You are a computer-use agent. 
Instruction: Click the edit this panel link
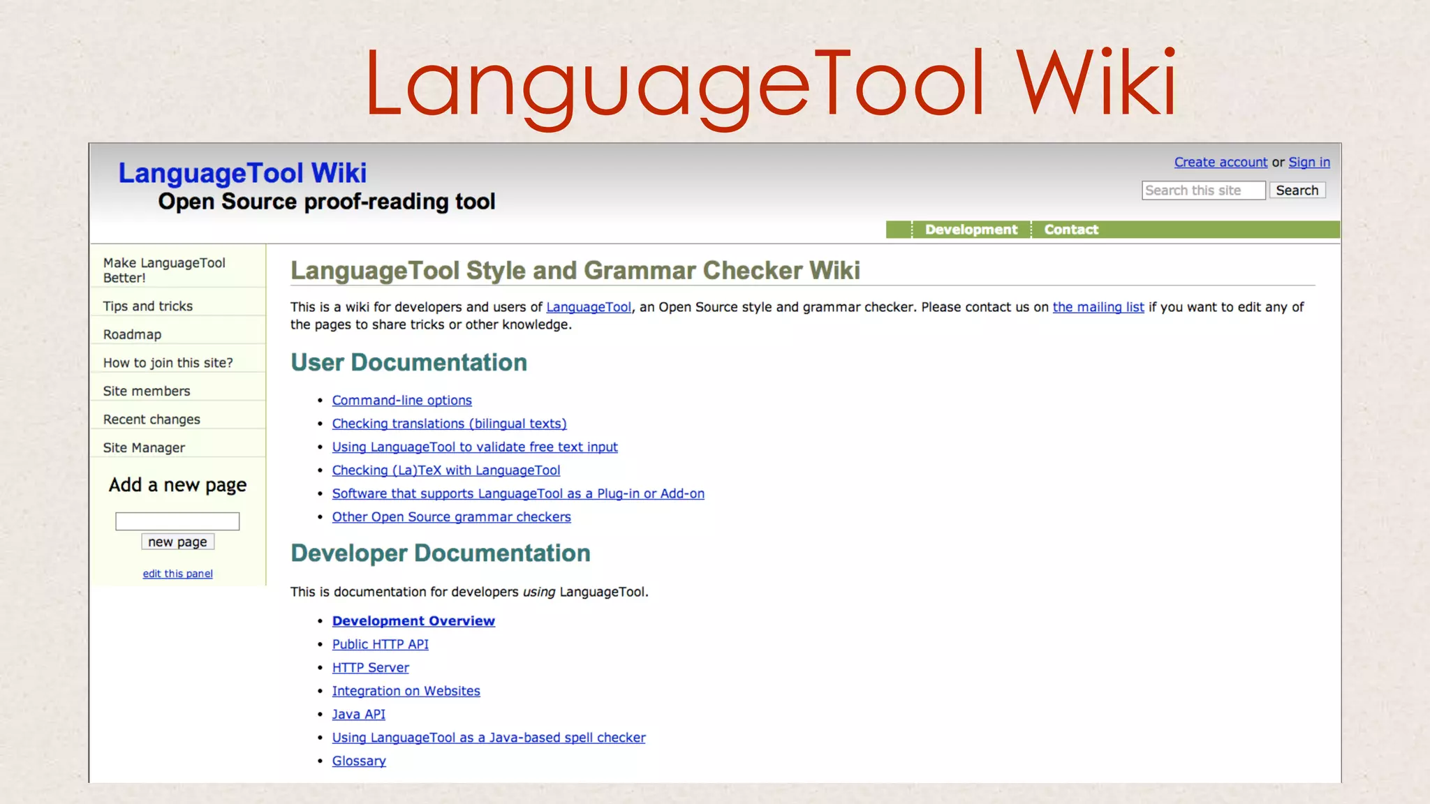(x=177, y=574)
